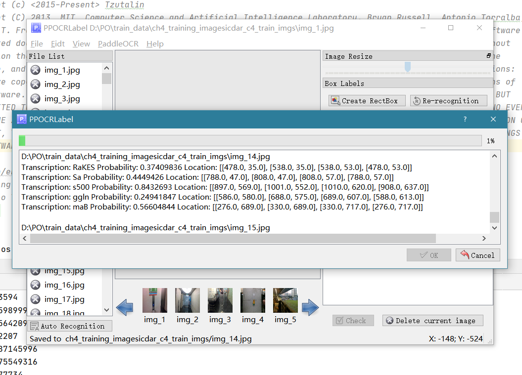522x375 pixels.
Task: Open the View menu
Action: (x=81, y=44)
